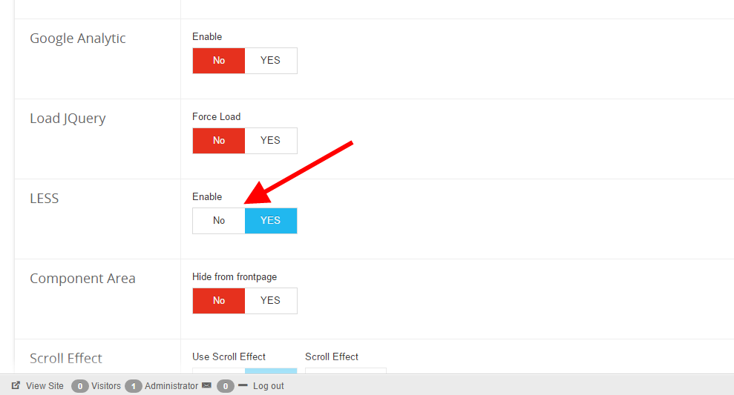
Task: Select YES for LESS Enable
Action: coord(270,221)
